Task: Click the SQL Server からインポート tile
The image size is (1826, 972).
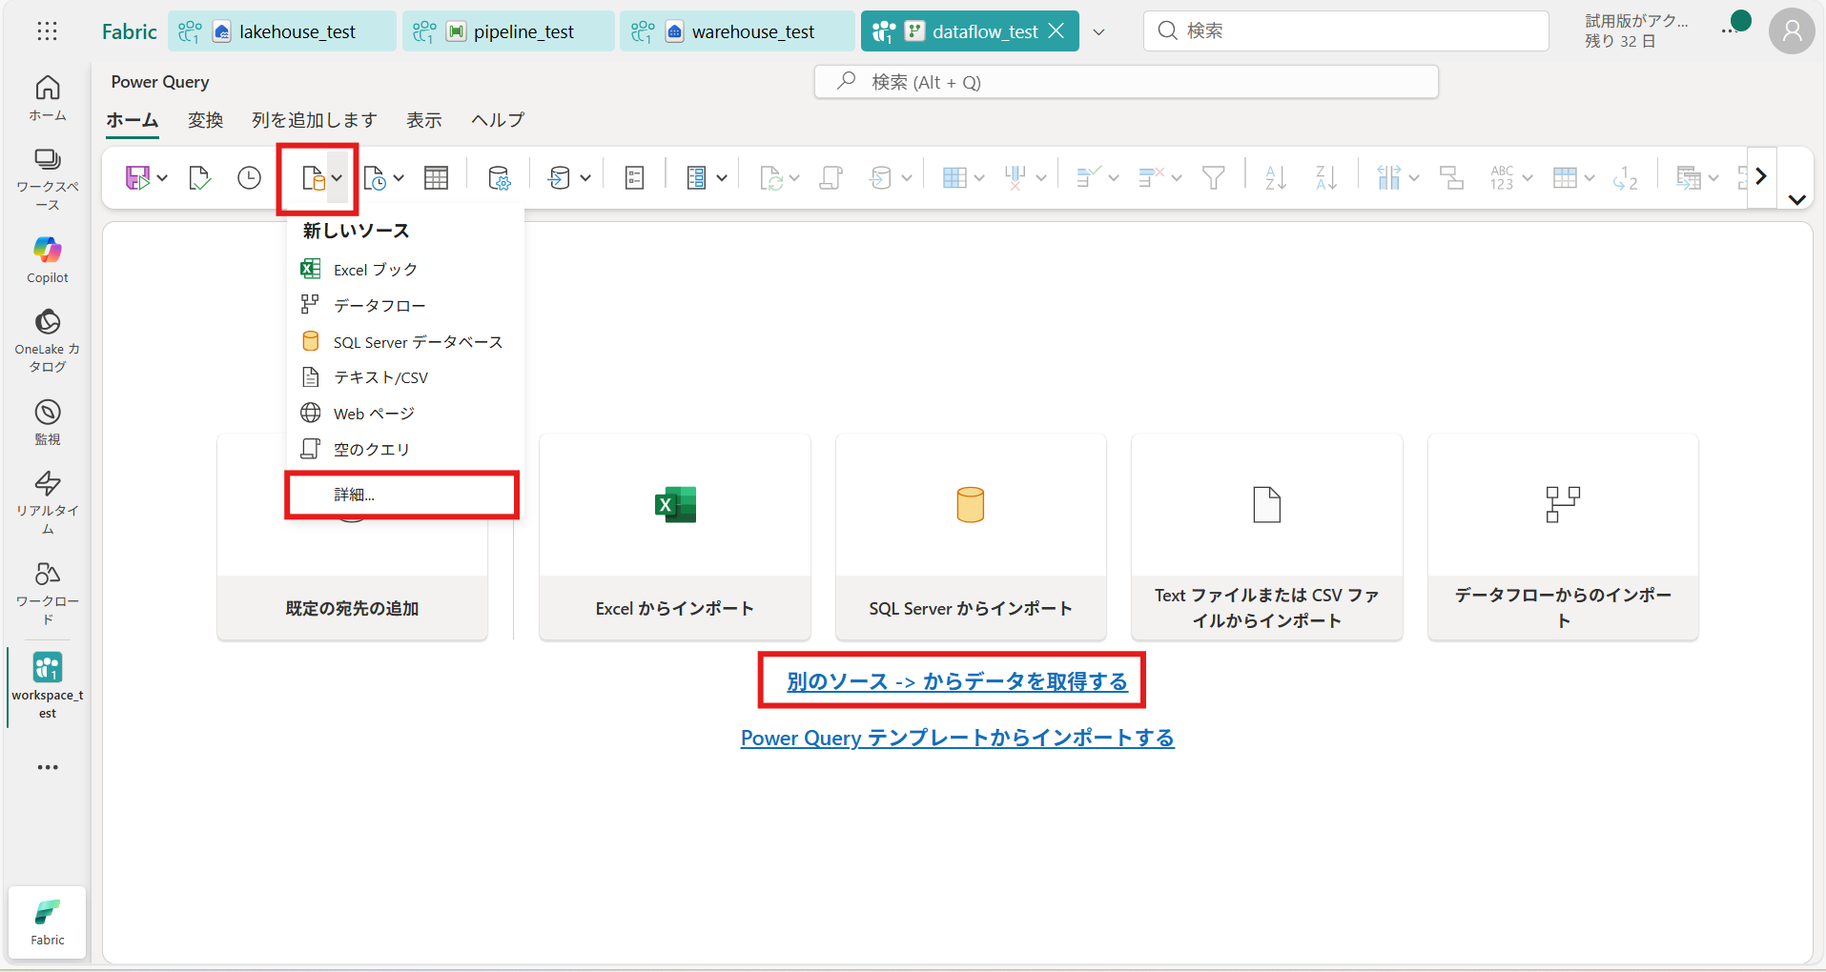Action: tap(970, 537)
